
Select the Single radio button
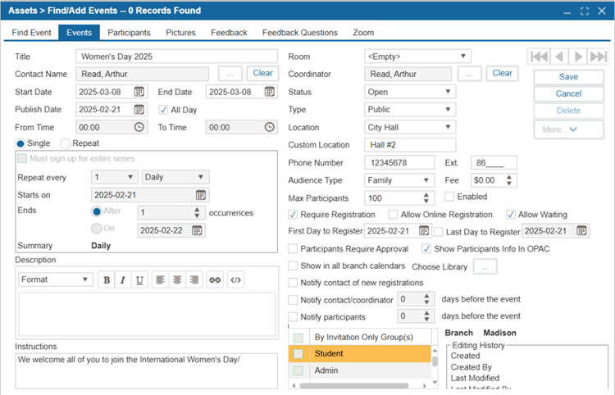coord(20,143)
